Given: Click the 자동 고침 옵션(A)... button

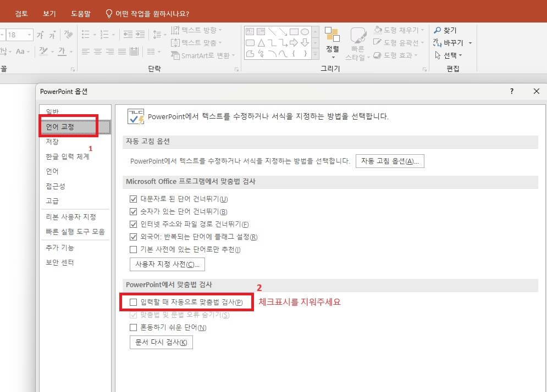Looking at the screenshot, I should click(390, 161).
